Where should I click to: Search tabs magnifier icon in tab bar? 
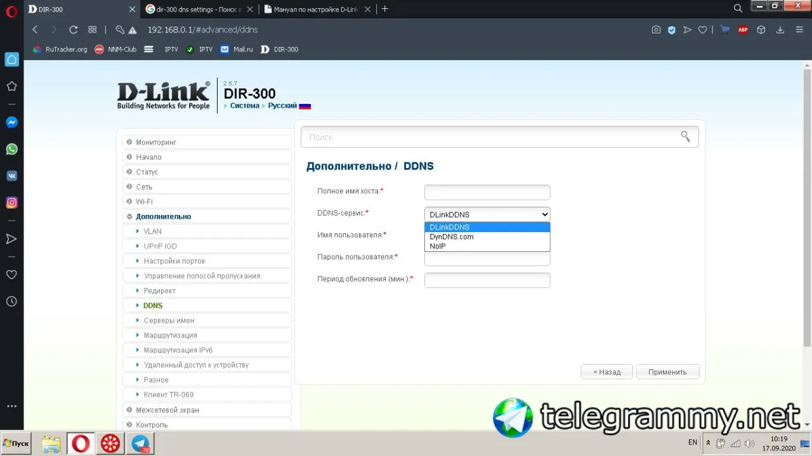click(738, 9)
